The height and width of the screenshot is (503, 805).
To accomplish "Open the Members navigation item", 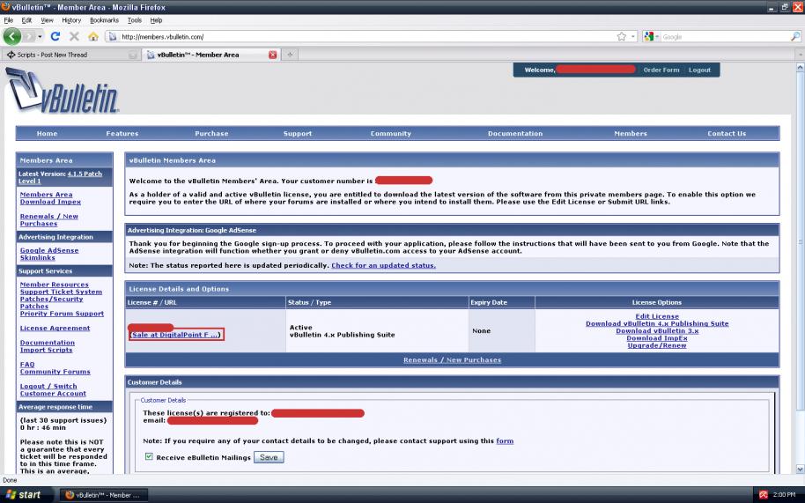I will [x=631, y=133].
